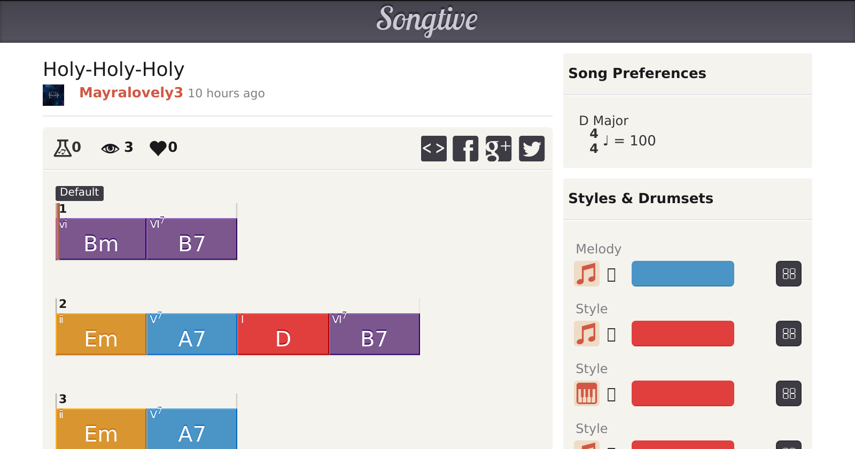Screen dimensions: 855x449
Task: Click the remix flask icon
Action: click(63, 148)
